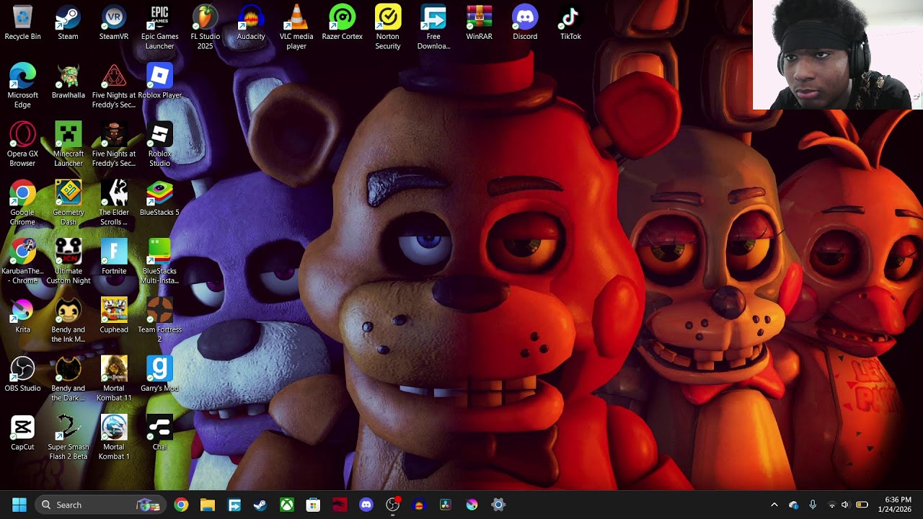Select the Microsoft Edge desktop icon
Image resolution: width=923 pixels, height=519 pixels.
(22, 86)
